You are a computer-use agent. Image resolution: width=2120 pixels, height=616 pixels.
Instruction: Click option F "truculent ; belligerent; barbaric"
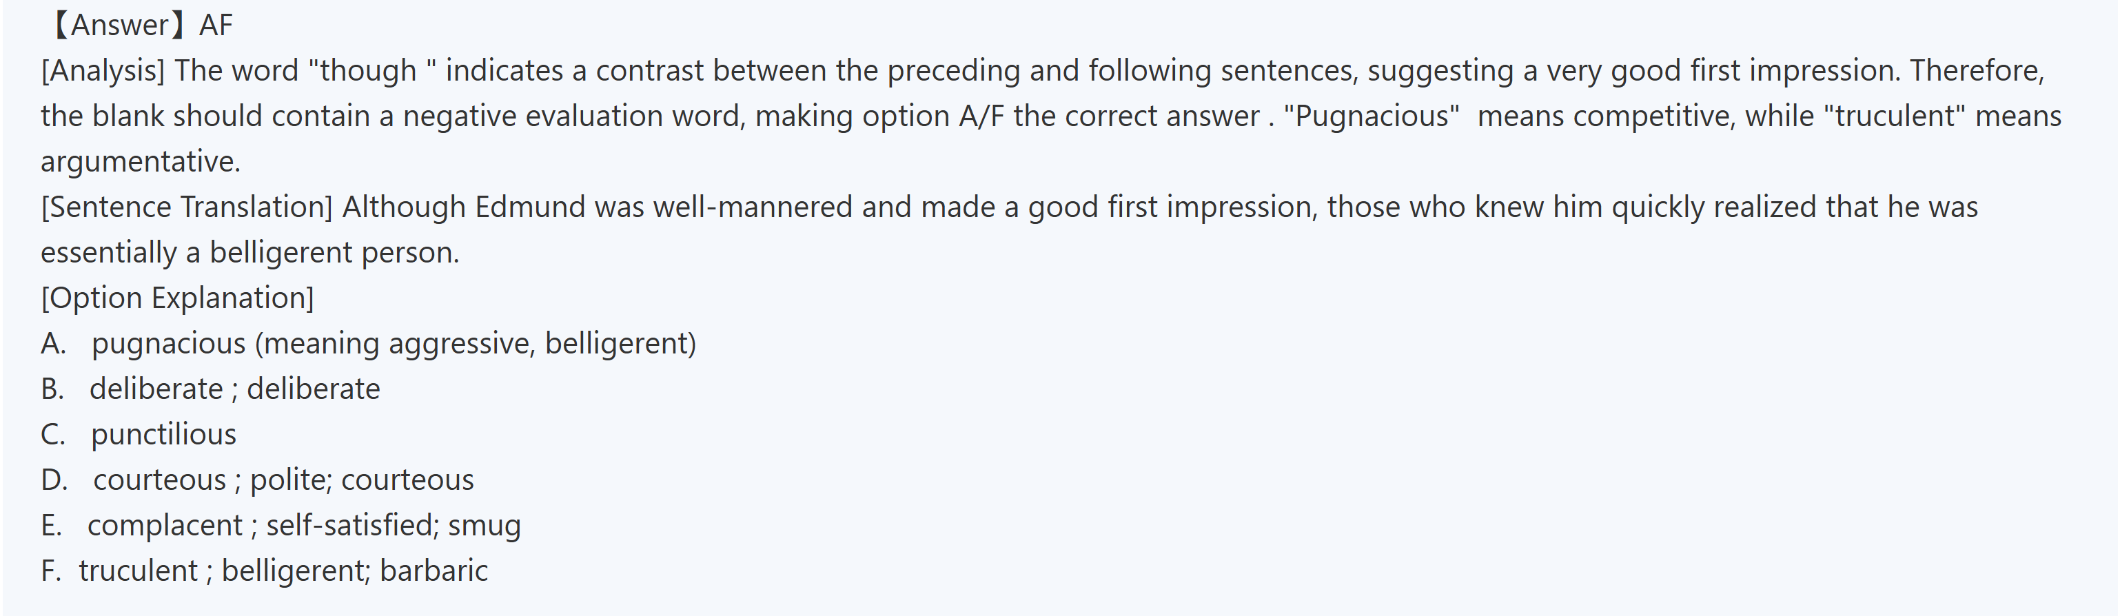pyautogui.click(x=283, y=571)
